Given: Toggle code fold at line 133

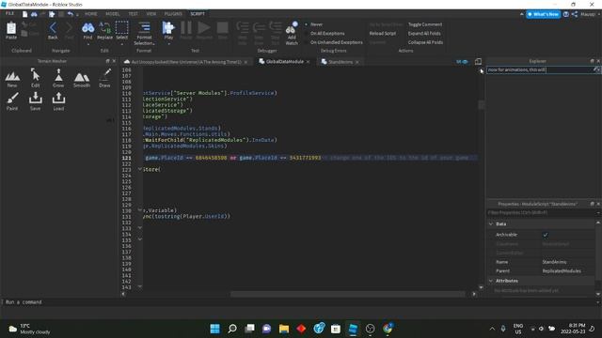Looking at the screenshot, I should (x=140, y=227).
